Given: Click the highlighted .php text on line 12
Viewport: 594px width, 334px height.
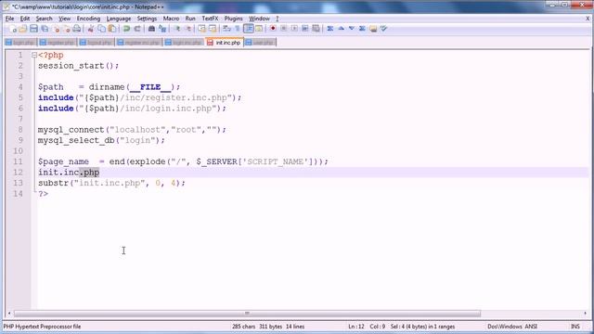Looking at the screenshot, I should point(89,173).
